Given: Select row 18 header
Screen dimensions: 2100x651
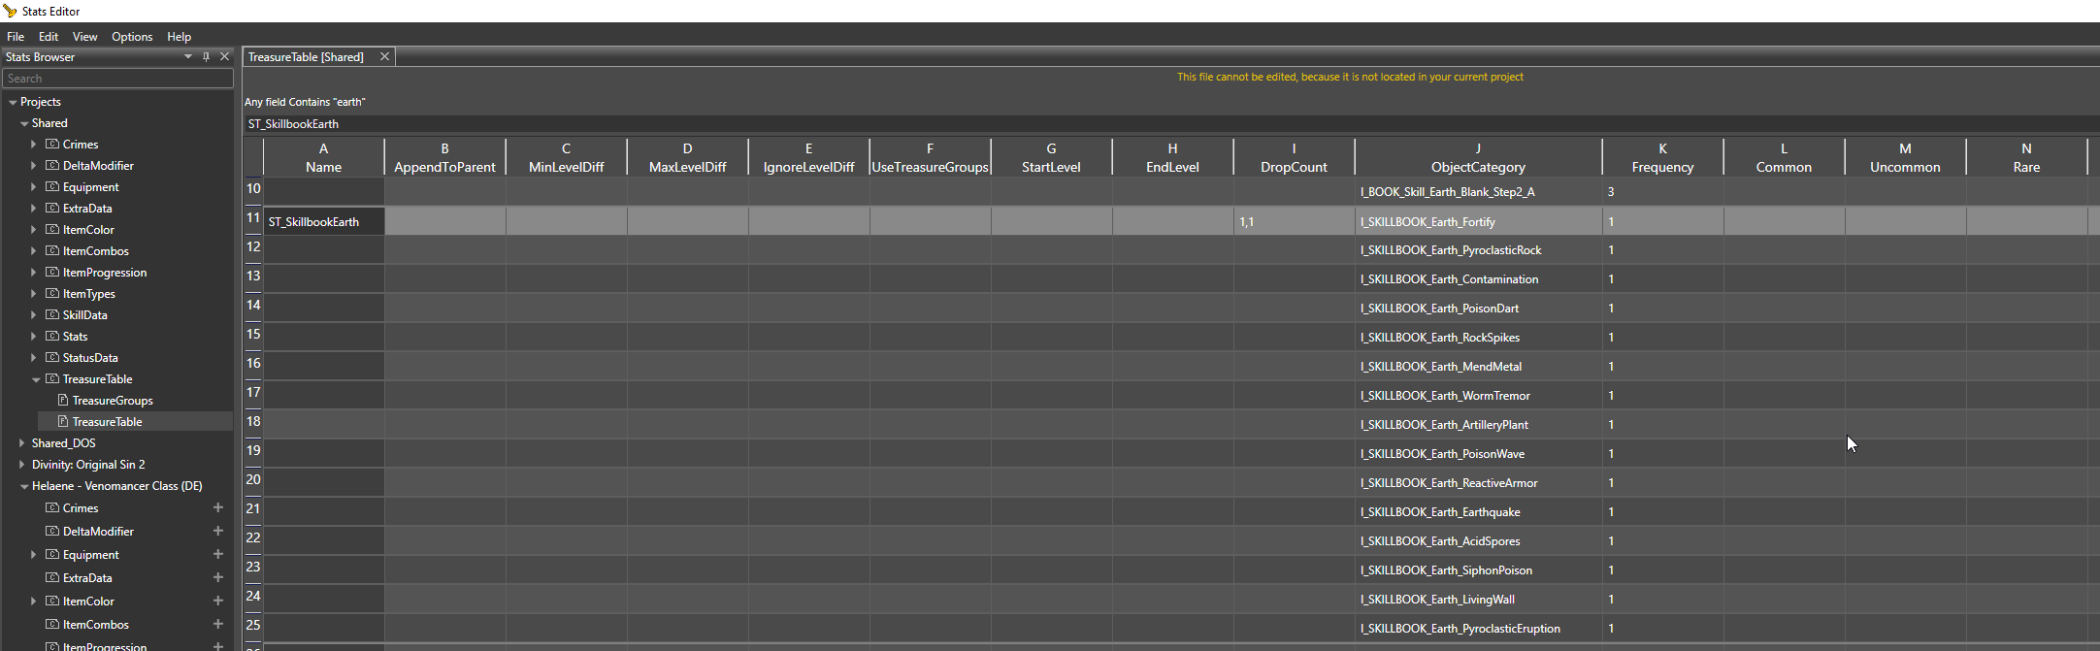Looking at the screenshot, I should point(253,424).
